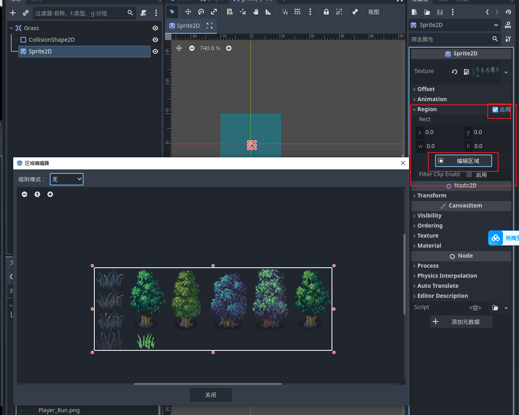Create a new resource in inspector

pos(414,12)
